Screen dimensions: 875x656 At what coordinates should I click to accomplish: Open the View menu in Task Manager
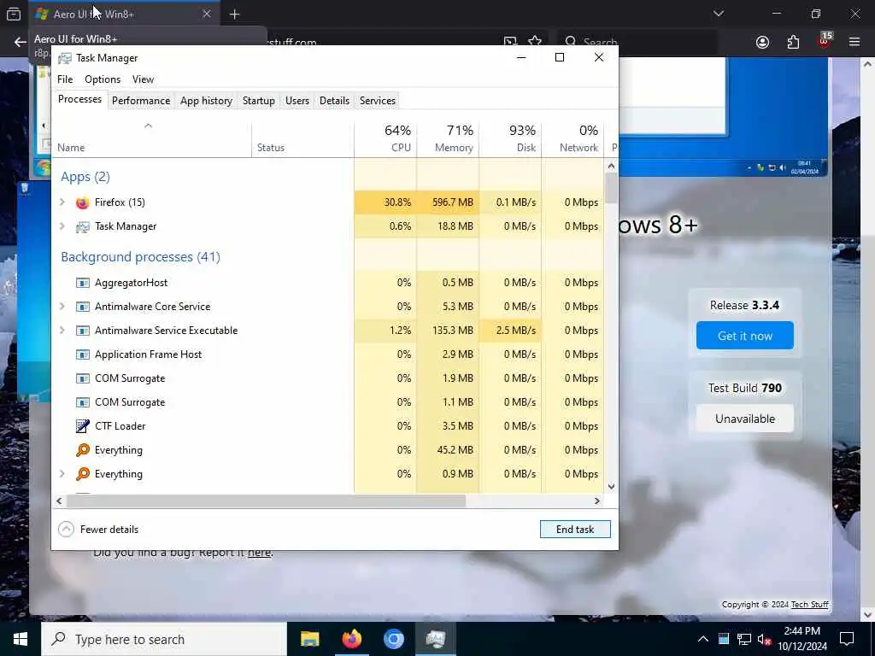(143, 79)
